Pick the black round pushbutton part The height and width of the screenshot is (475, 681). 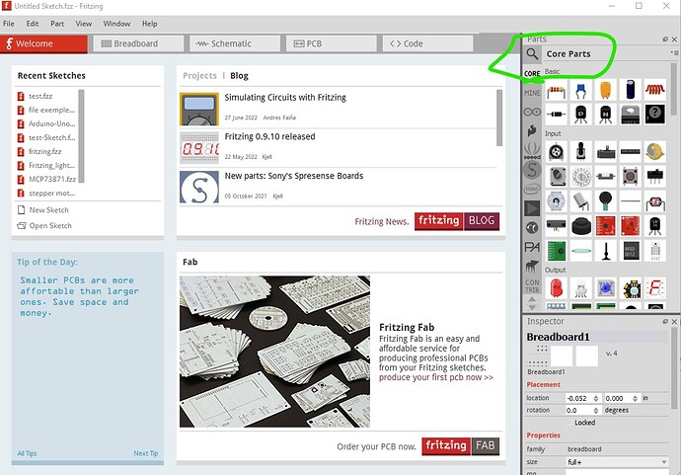[580, 226]
